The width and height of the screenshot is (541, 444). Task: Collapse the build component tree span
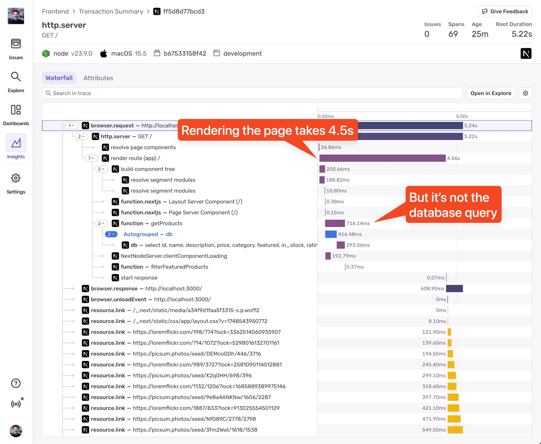point(101,169)
